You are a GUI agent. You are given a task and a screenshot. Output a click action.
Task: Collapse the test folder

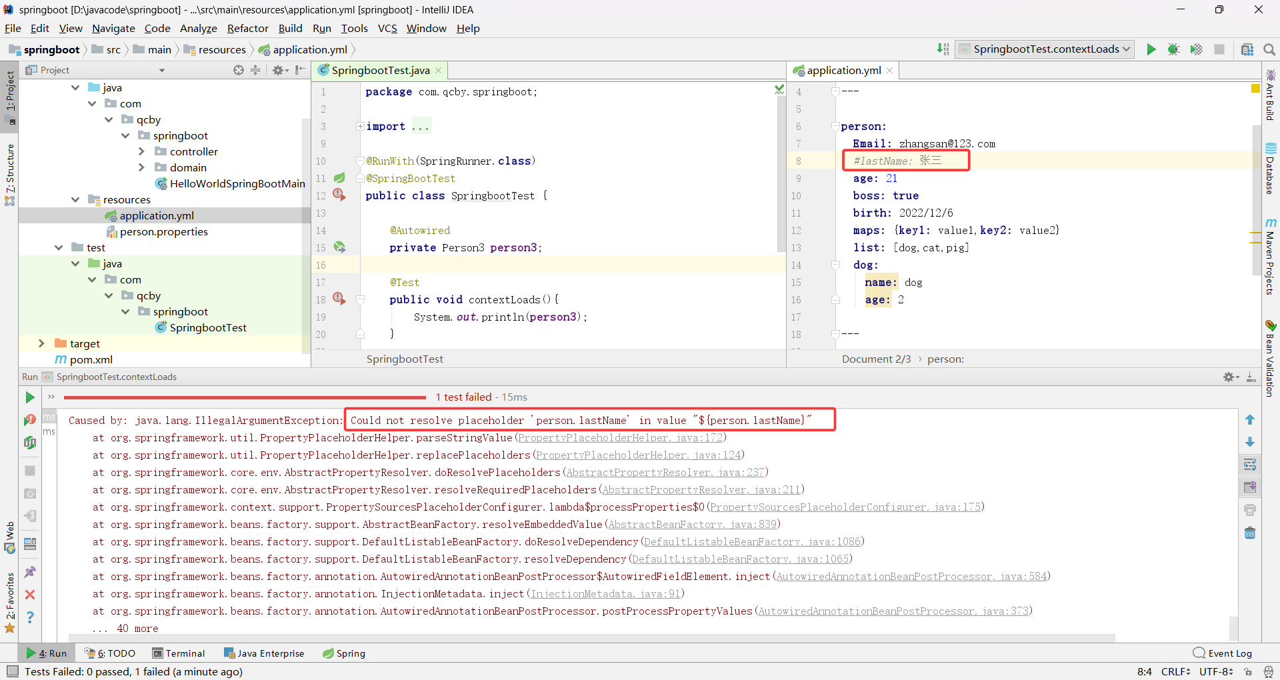(x=59, y=247)
